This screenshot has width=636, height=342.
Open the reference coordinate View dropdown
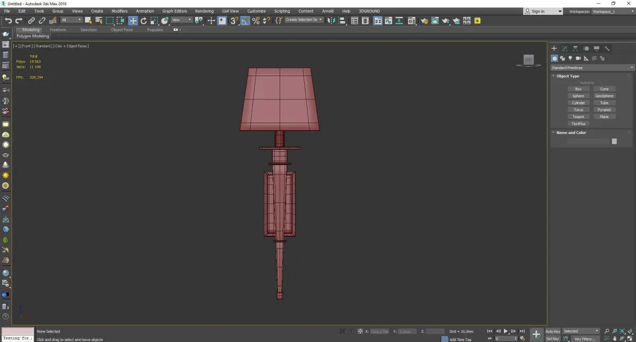pos(182,20)
